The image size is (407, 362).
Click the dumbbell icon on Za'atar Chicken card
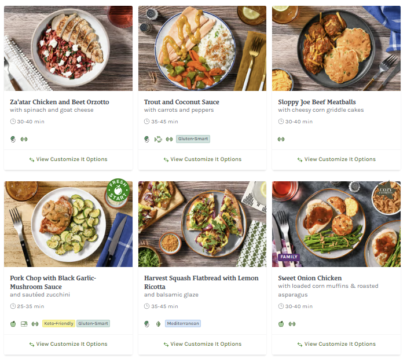(x=24, y=139)
